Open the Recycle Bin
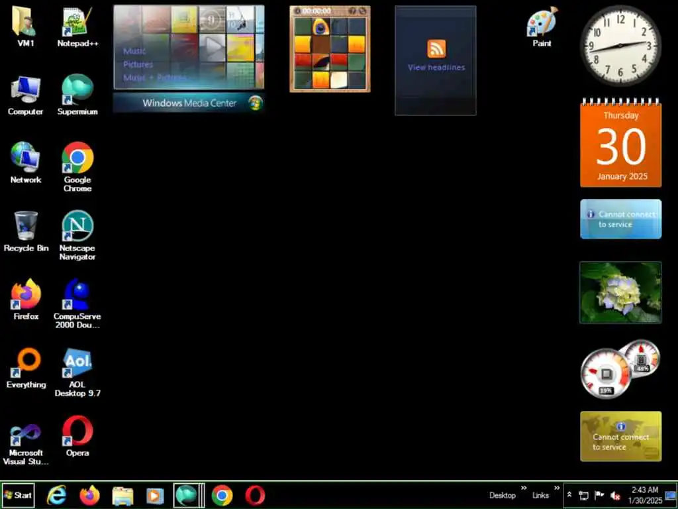The width and height of the screenshot is (678, 509). tap(26, 231)
